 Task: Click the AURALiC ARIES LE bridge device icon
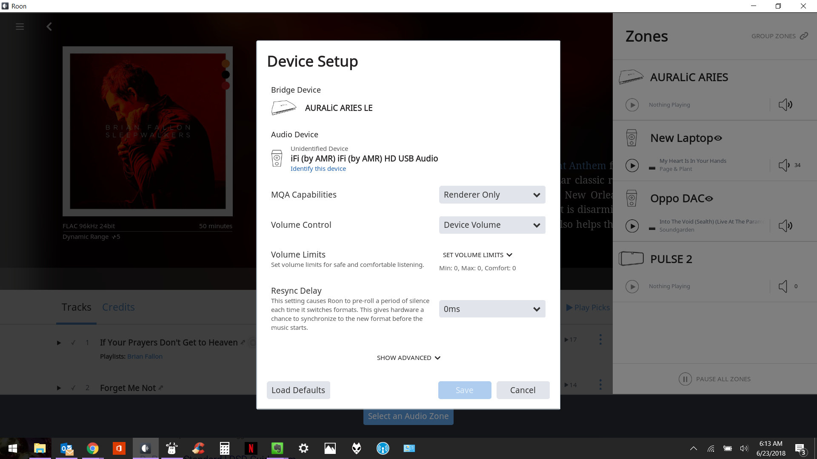[283, 108]
